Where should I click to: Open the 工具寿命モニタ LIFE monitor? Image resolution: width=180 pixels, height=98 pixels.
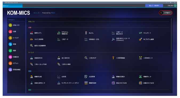tap(146, 58)
